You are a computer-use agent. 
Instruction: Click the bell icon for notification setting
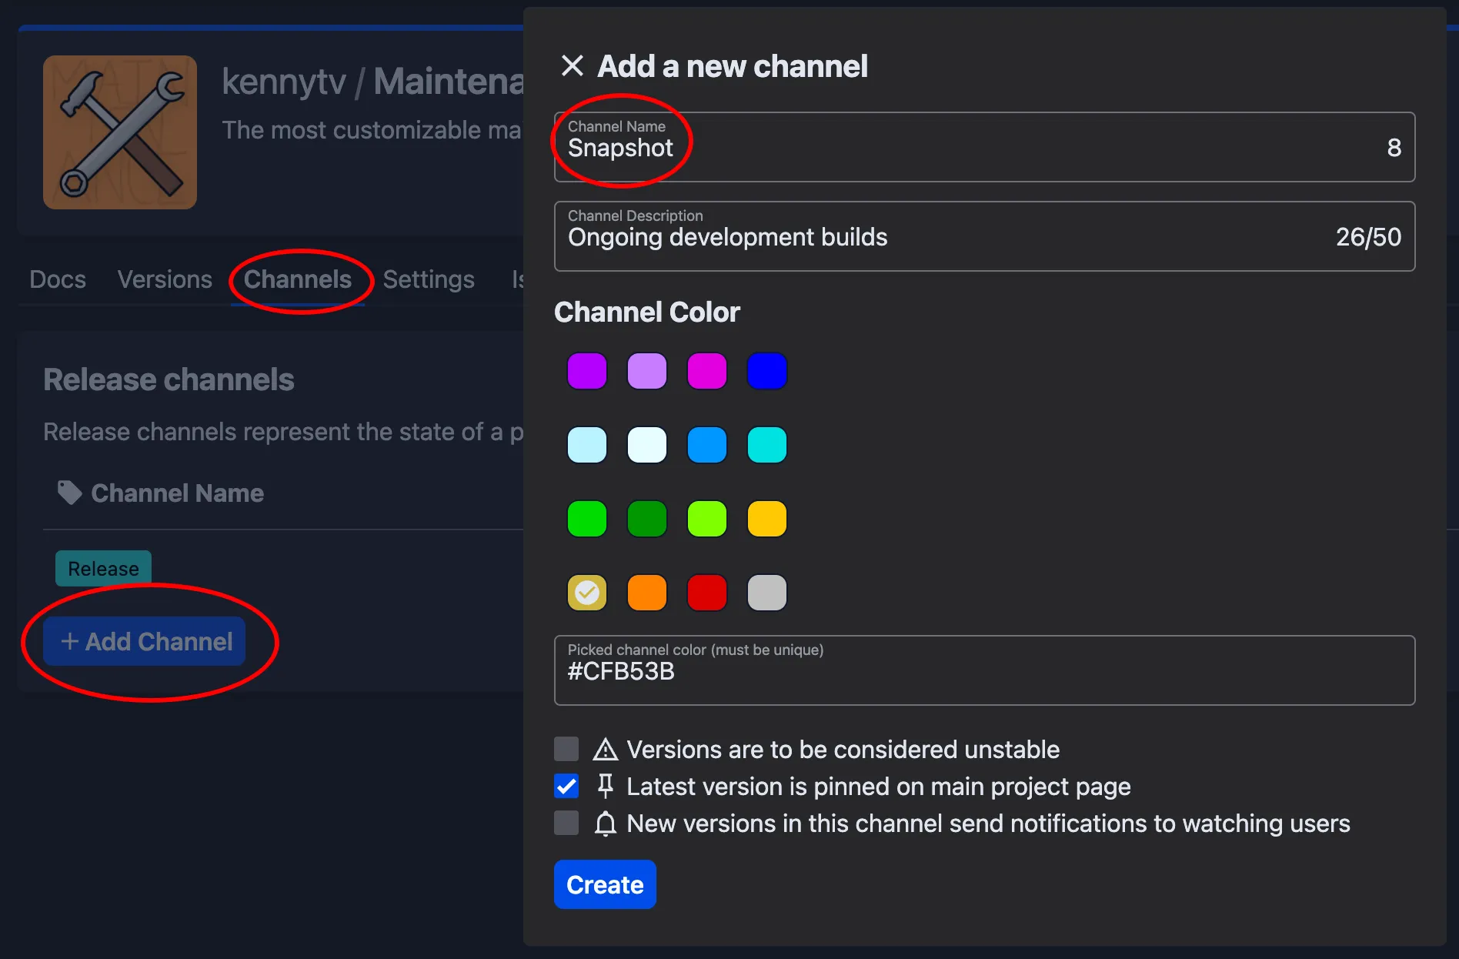pyautogui.click(x=606, y=823)
